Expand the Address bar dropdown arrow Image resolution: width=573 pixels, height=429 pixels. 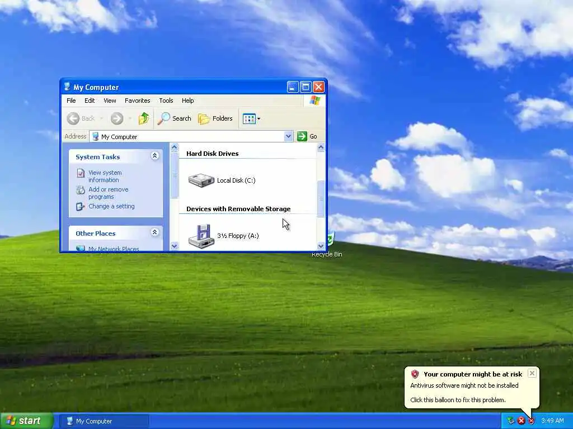click(288, 136)
